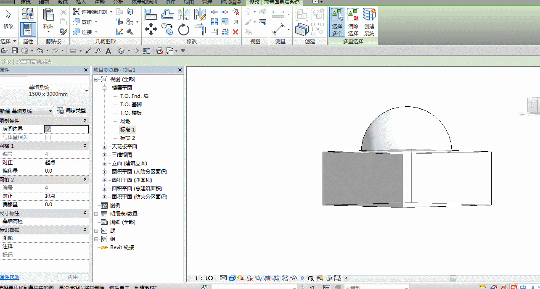540x289 pixels.
Task: Open the 修改 | 放置面幕墙系统 tab
Action: (274, 2)
